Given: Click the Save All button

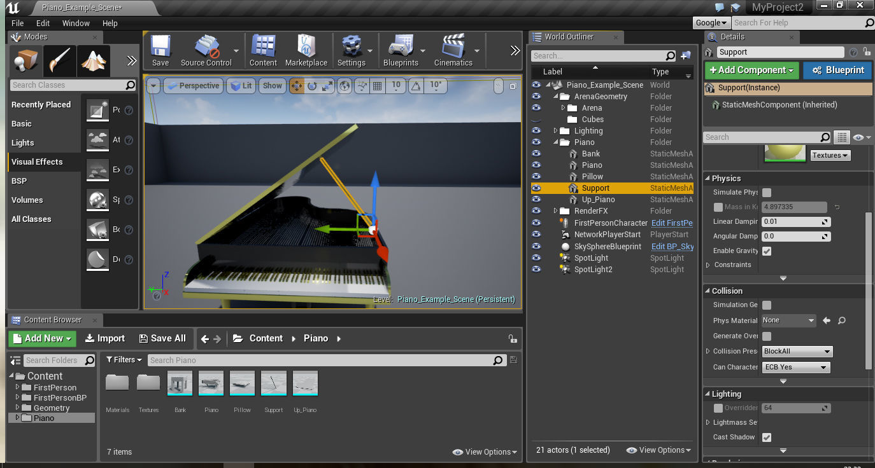Looking at the screenshot, I should coord(162,339).
